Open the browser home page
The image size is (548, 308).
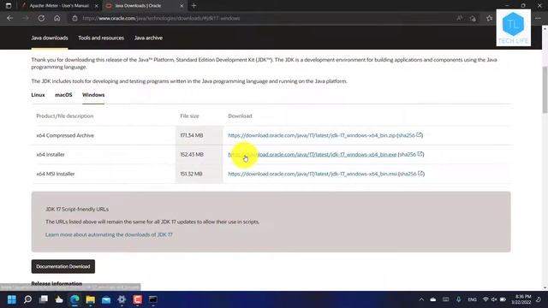(57, 18)
